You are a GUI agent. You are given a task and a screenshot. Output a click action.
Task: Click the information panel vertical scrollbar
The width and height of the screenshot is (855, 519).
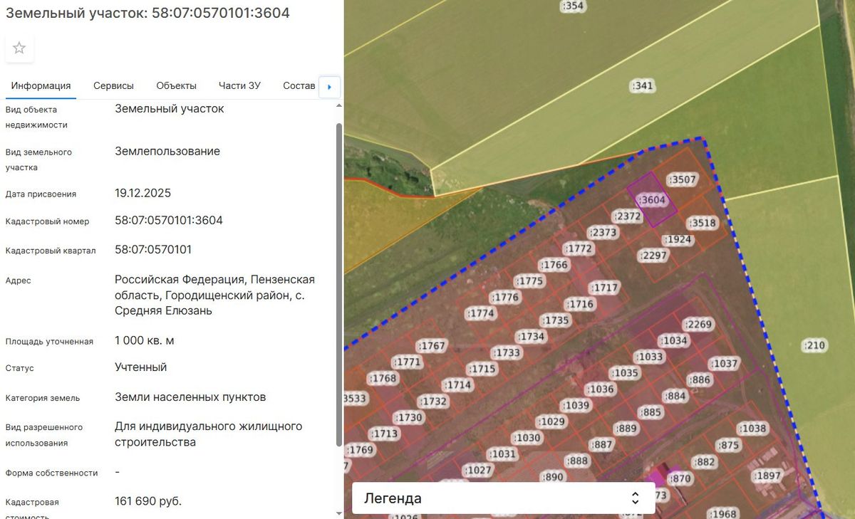338,285
